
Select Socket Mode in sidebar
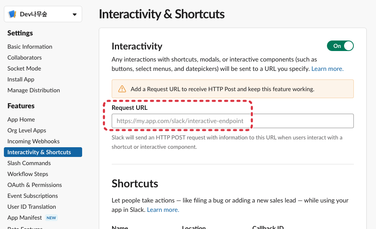point(24,69)
